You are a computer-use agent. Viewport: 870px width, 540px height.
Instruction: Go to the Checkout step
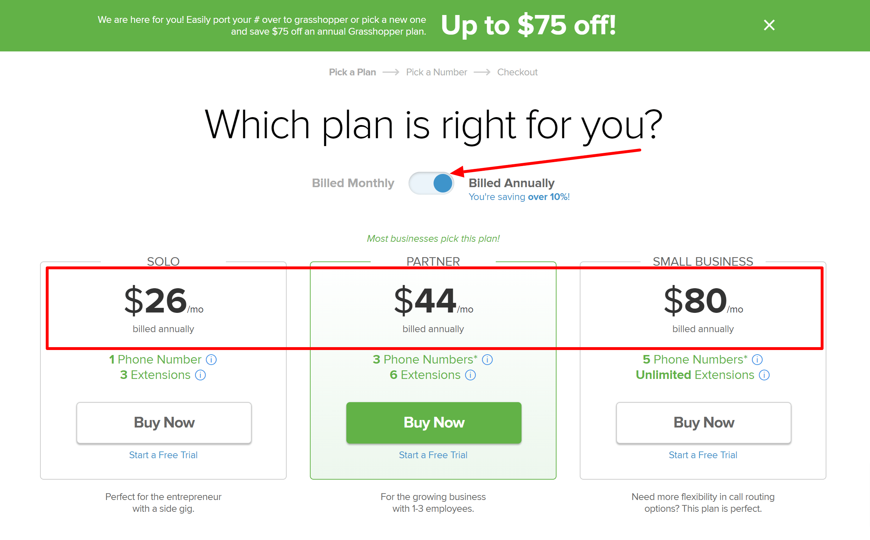point(517,72)
